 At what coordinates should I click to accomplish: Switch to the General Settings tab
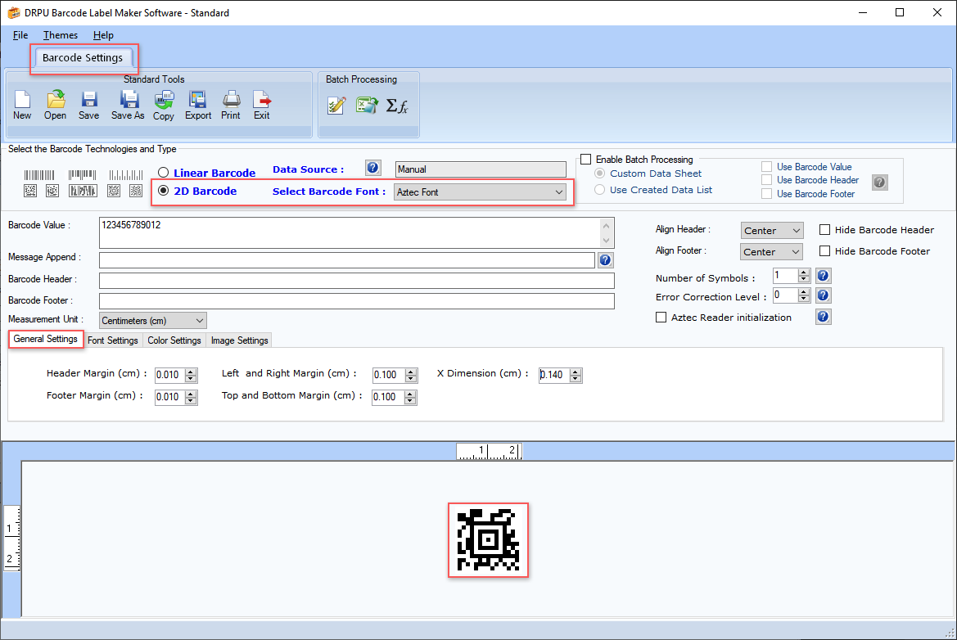pyautogui.click(x=46, y=339)
